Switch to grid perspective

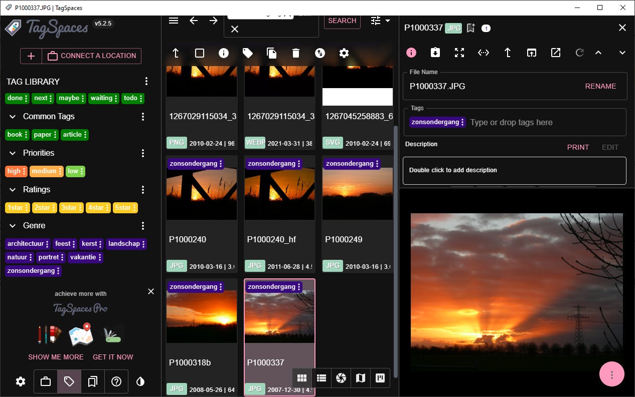[302, 378]
